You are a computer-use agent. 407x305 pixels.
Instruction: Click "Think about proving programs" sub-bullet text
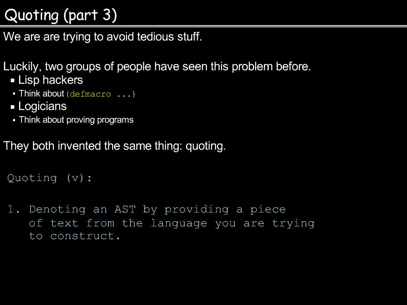76,120
